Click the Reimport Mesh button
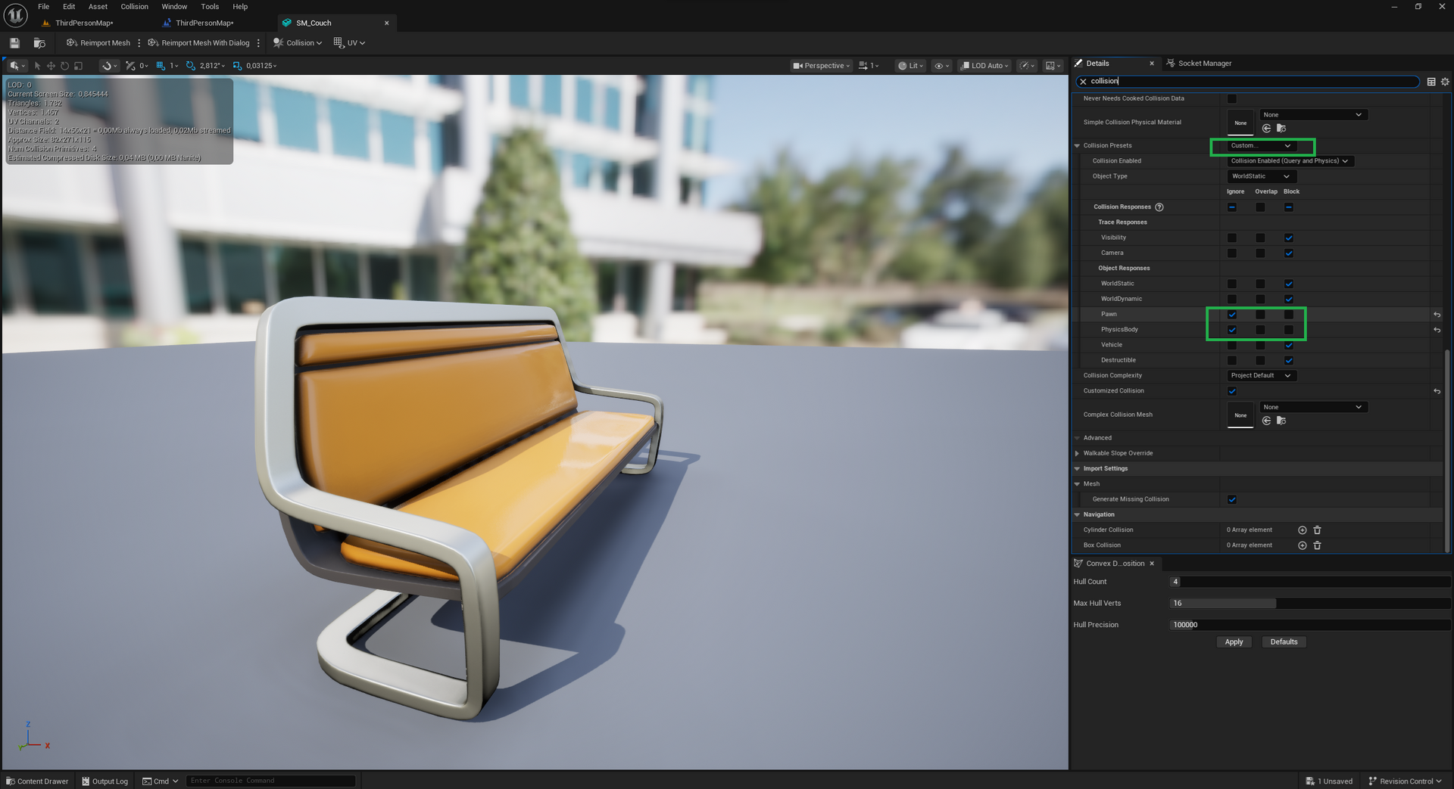 (x=98, y=43)
